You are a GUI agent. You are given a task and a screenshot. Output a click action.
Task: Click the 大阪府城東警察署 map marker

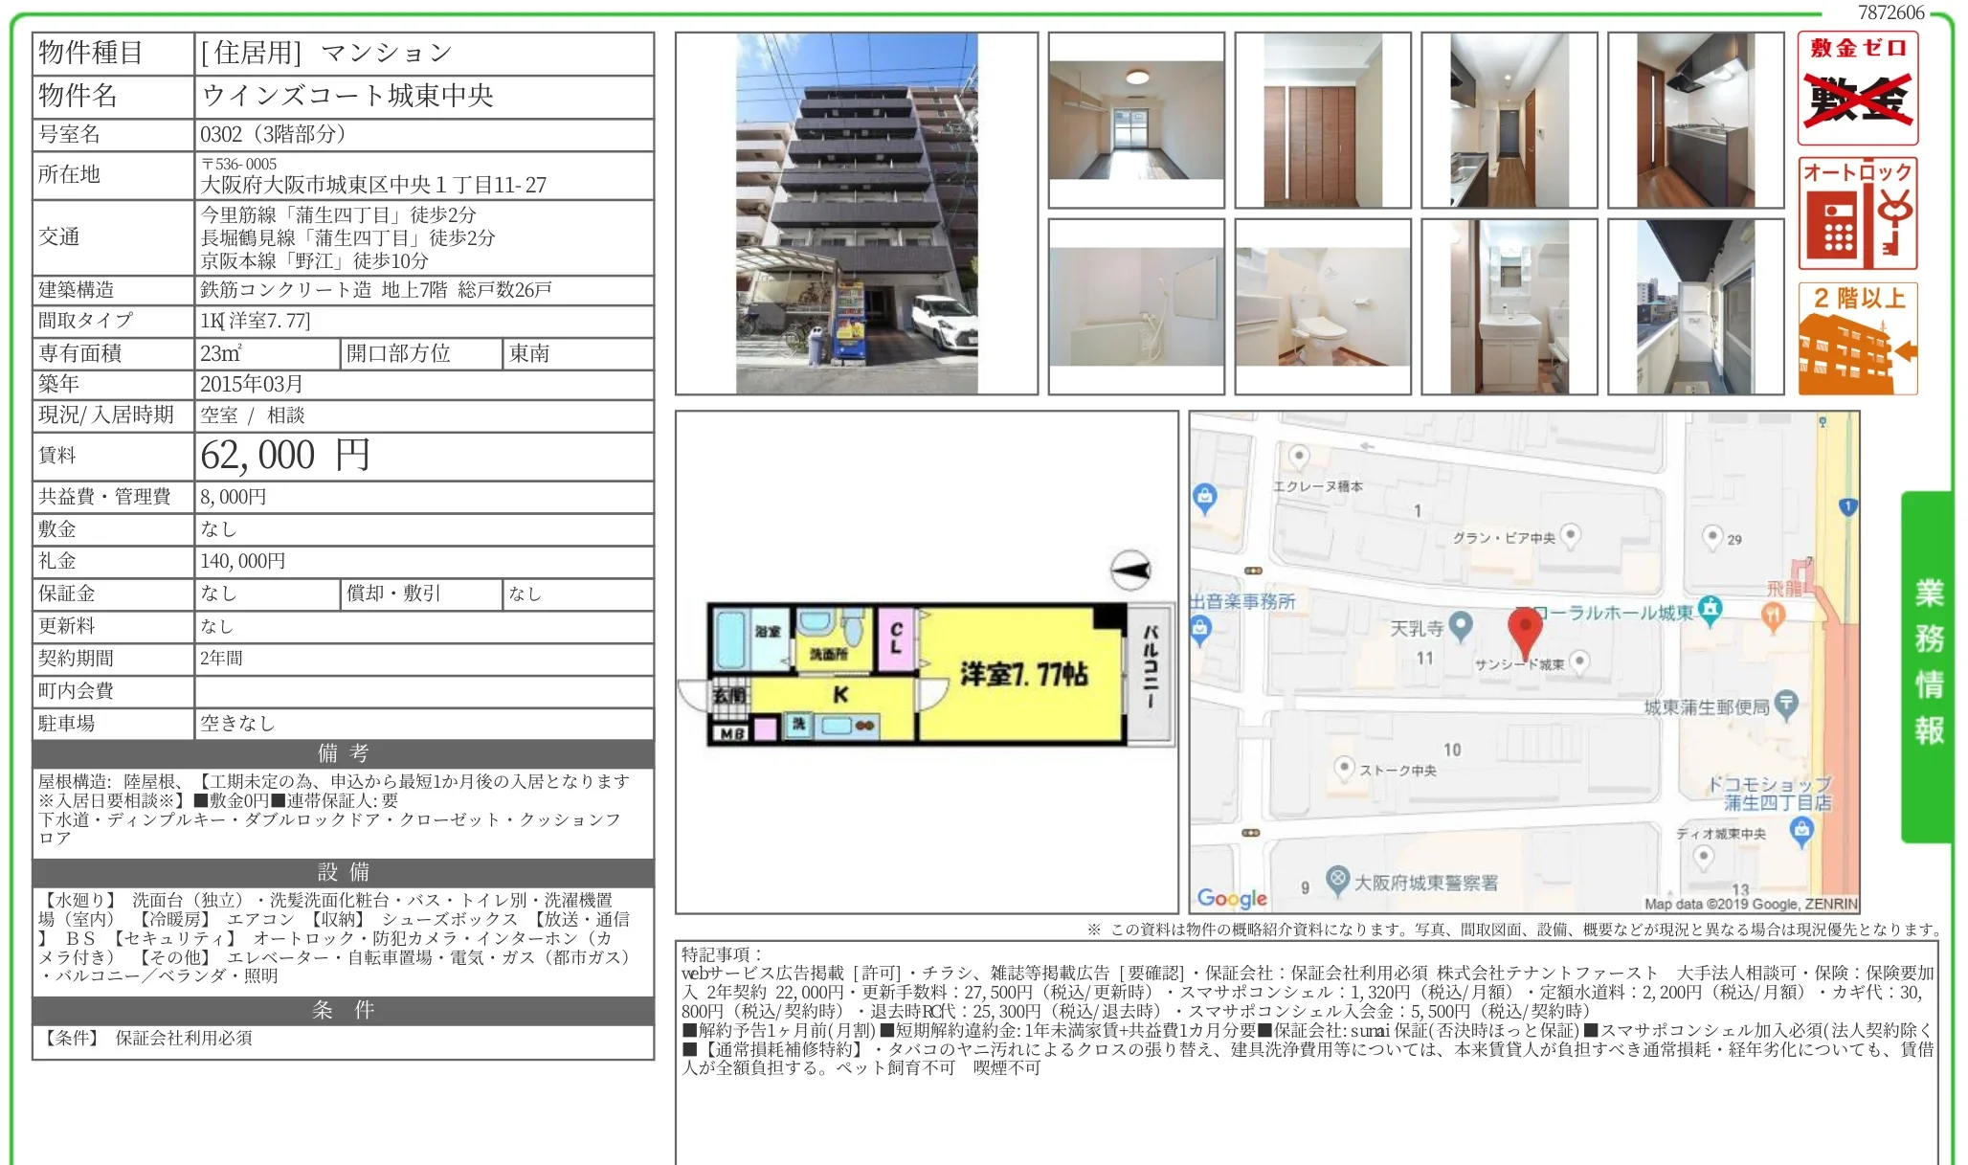(x=1337, y=879)
